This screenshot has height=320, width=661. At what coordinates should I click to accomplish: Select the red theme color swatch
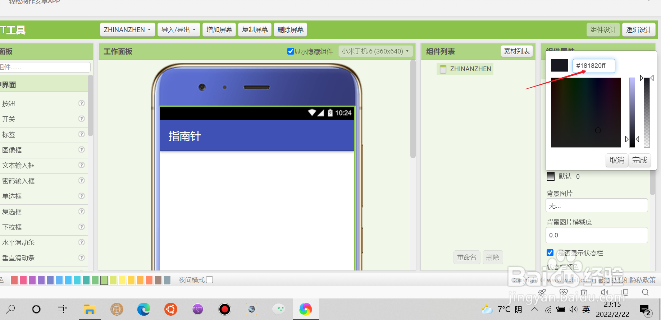[x=14, y=280]
